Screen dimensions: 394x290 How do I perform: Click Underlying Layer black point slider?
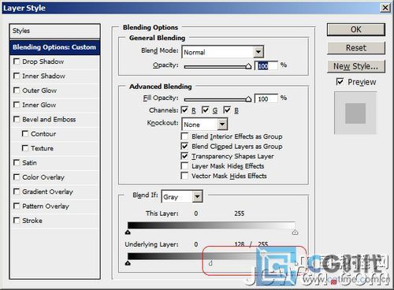128,263
